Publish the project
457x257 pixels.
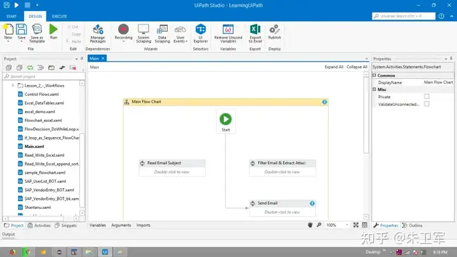(x=275, y=32)
